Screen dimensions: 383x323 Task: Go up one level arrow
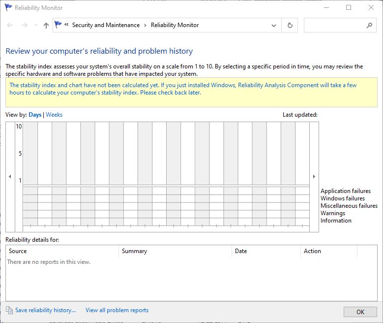pos(46,25)
